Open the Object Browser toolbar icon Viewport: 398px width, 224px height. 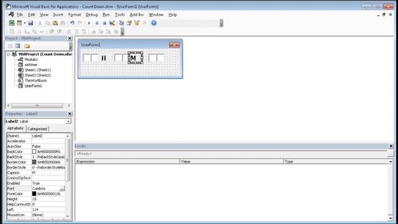(137, 23)
